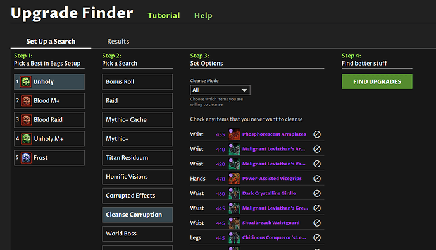
Task: Choose the Raid search
Action: [137, 101]
